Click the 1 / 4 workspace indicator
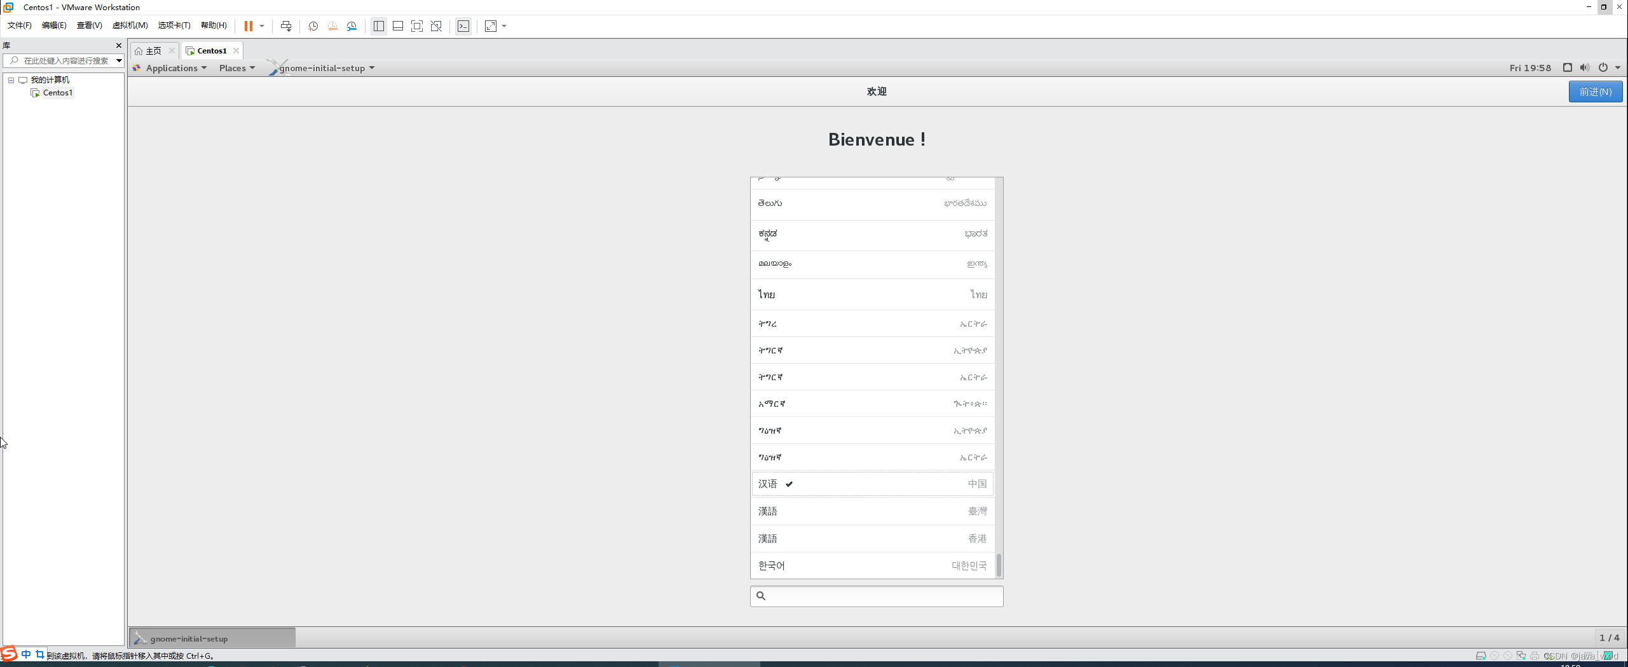 point(1610,638)
